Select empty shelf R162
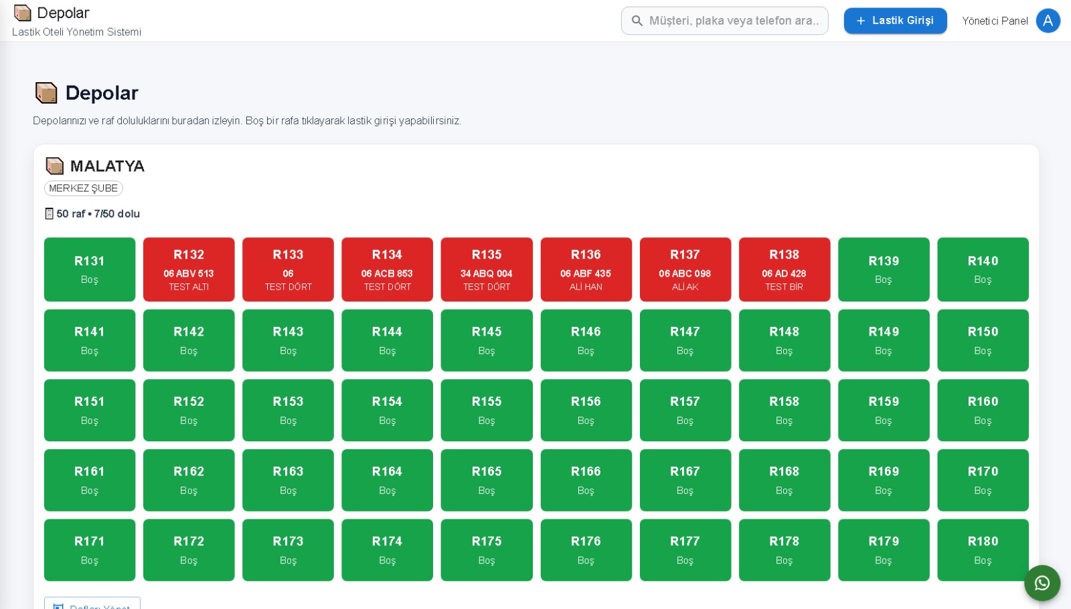Image resolution: width=1071 pixels, height=609 pixels. (189, 480)
